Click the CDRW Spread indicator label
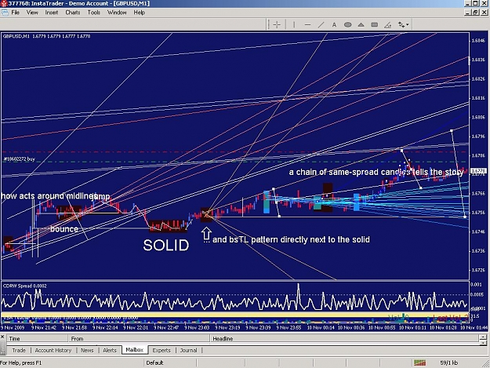Screen dimensions: 490x368 [x=25, y=286]
